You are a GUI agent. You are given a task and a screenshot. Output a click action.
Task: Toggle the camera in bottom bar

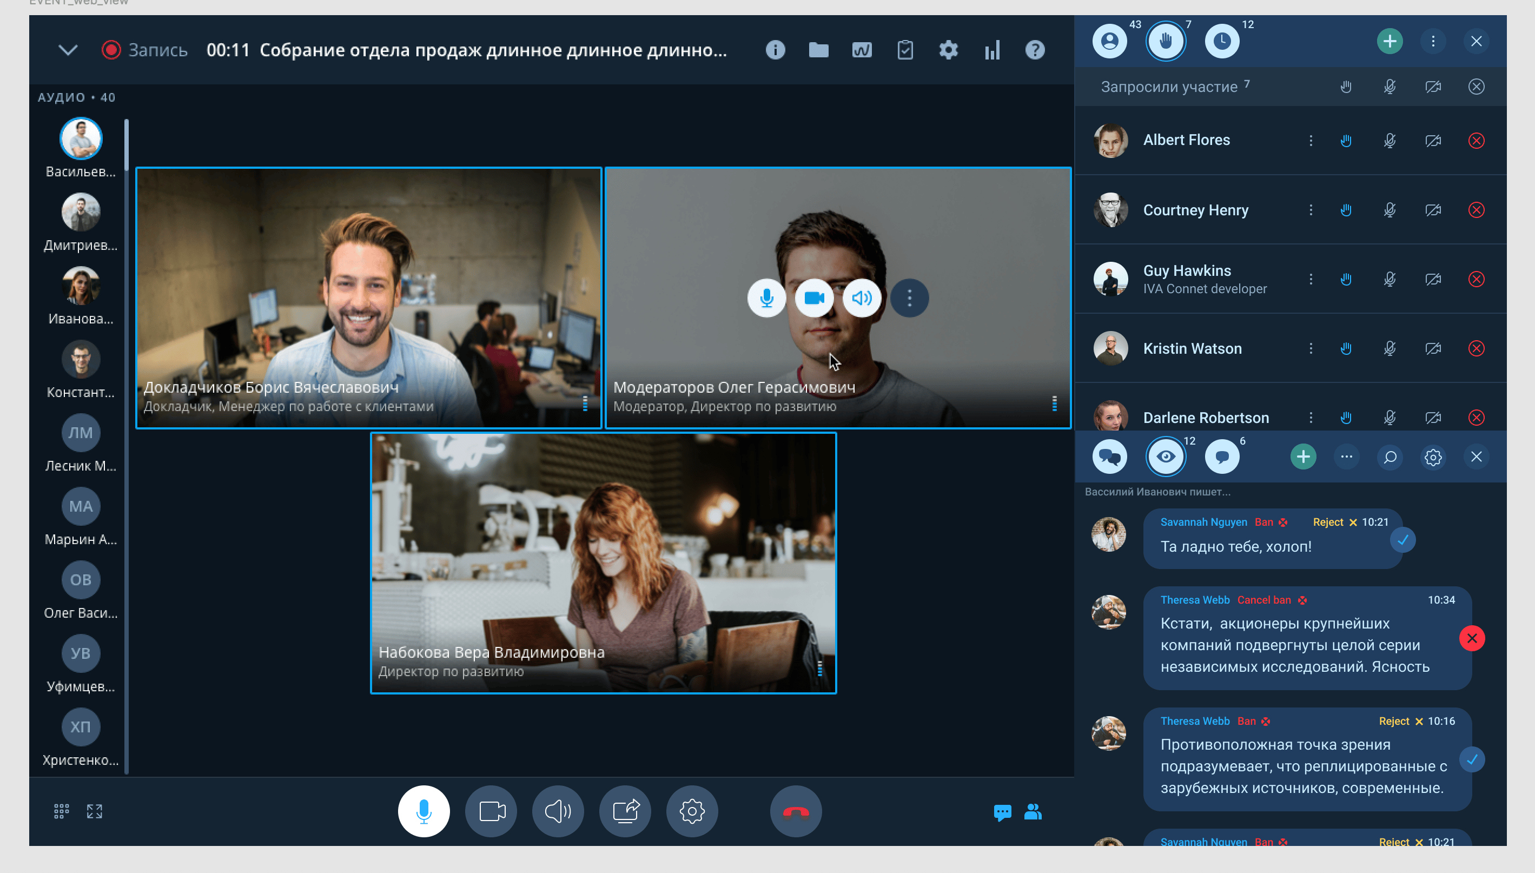point(492,811)
